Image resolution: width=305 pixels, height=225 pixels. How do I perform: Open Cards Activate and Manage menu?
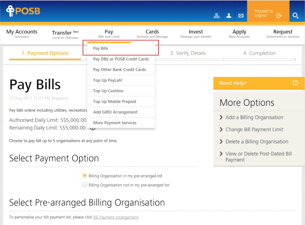point(152,34)
